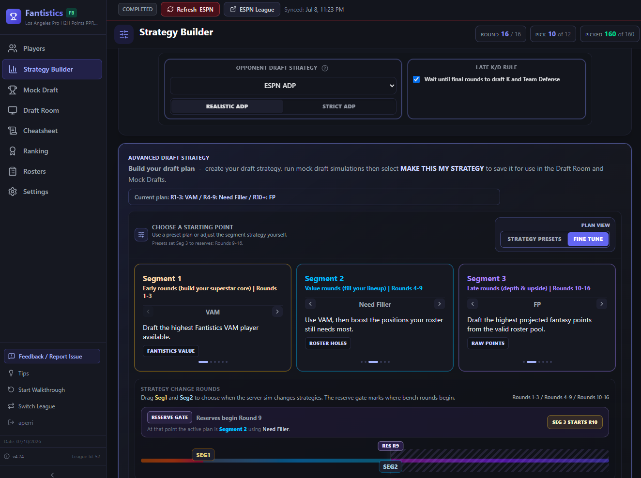The image size is (641, 478).
Task: Click the Synced: Jul 8, 11:23 PM text
Action: tap(314, 9)
